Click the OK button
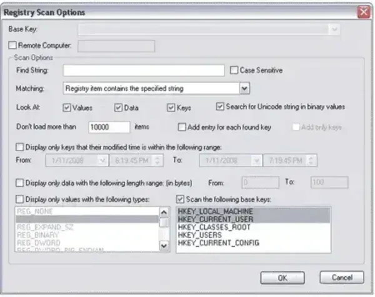This screenshot has height=297, width=375. coord(282,278)
